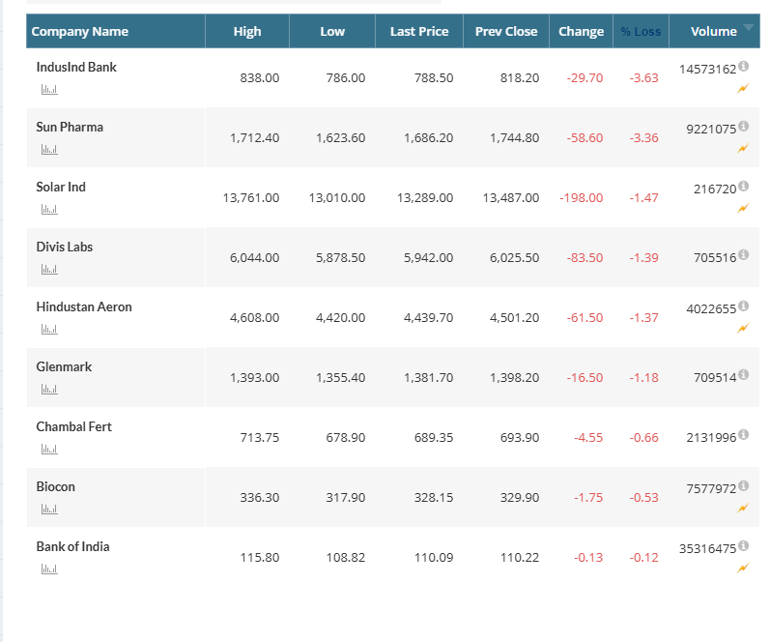The image size is (770, 642).
Task: Select Chambal Fert prev close 693.90
Action: [x=520, y=438]
